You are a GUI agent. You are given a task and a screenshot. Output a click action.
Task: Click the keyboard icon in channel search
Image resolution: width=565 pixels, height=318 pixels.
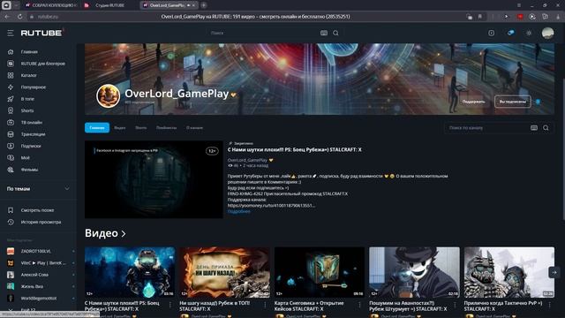(534, 127)
